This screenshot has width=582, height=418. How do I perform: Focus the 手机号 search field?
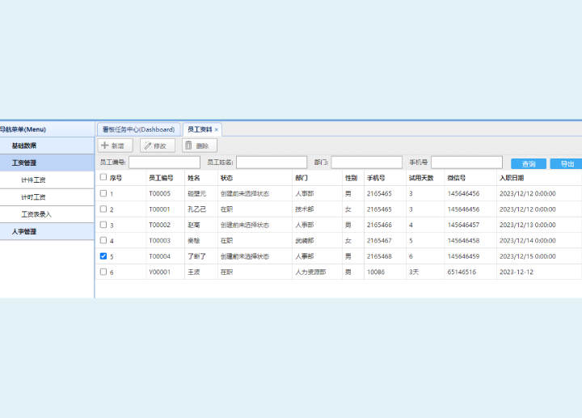click(466, 163)
